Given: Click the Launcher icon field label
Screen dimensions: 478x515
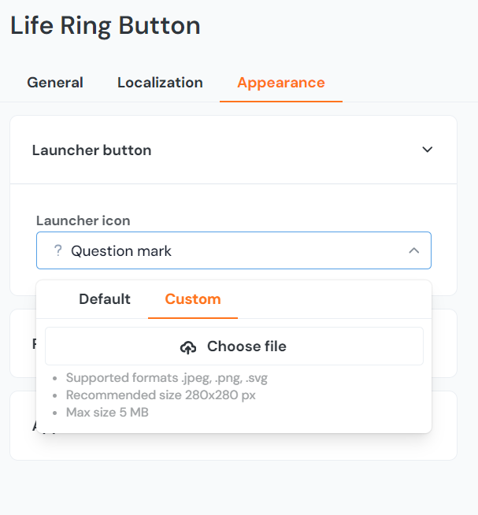Looking at the screenshot, I should tap(83, 220).
